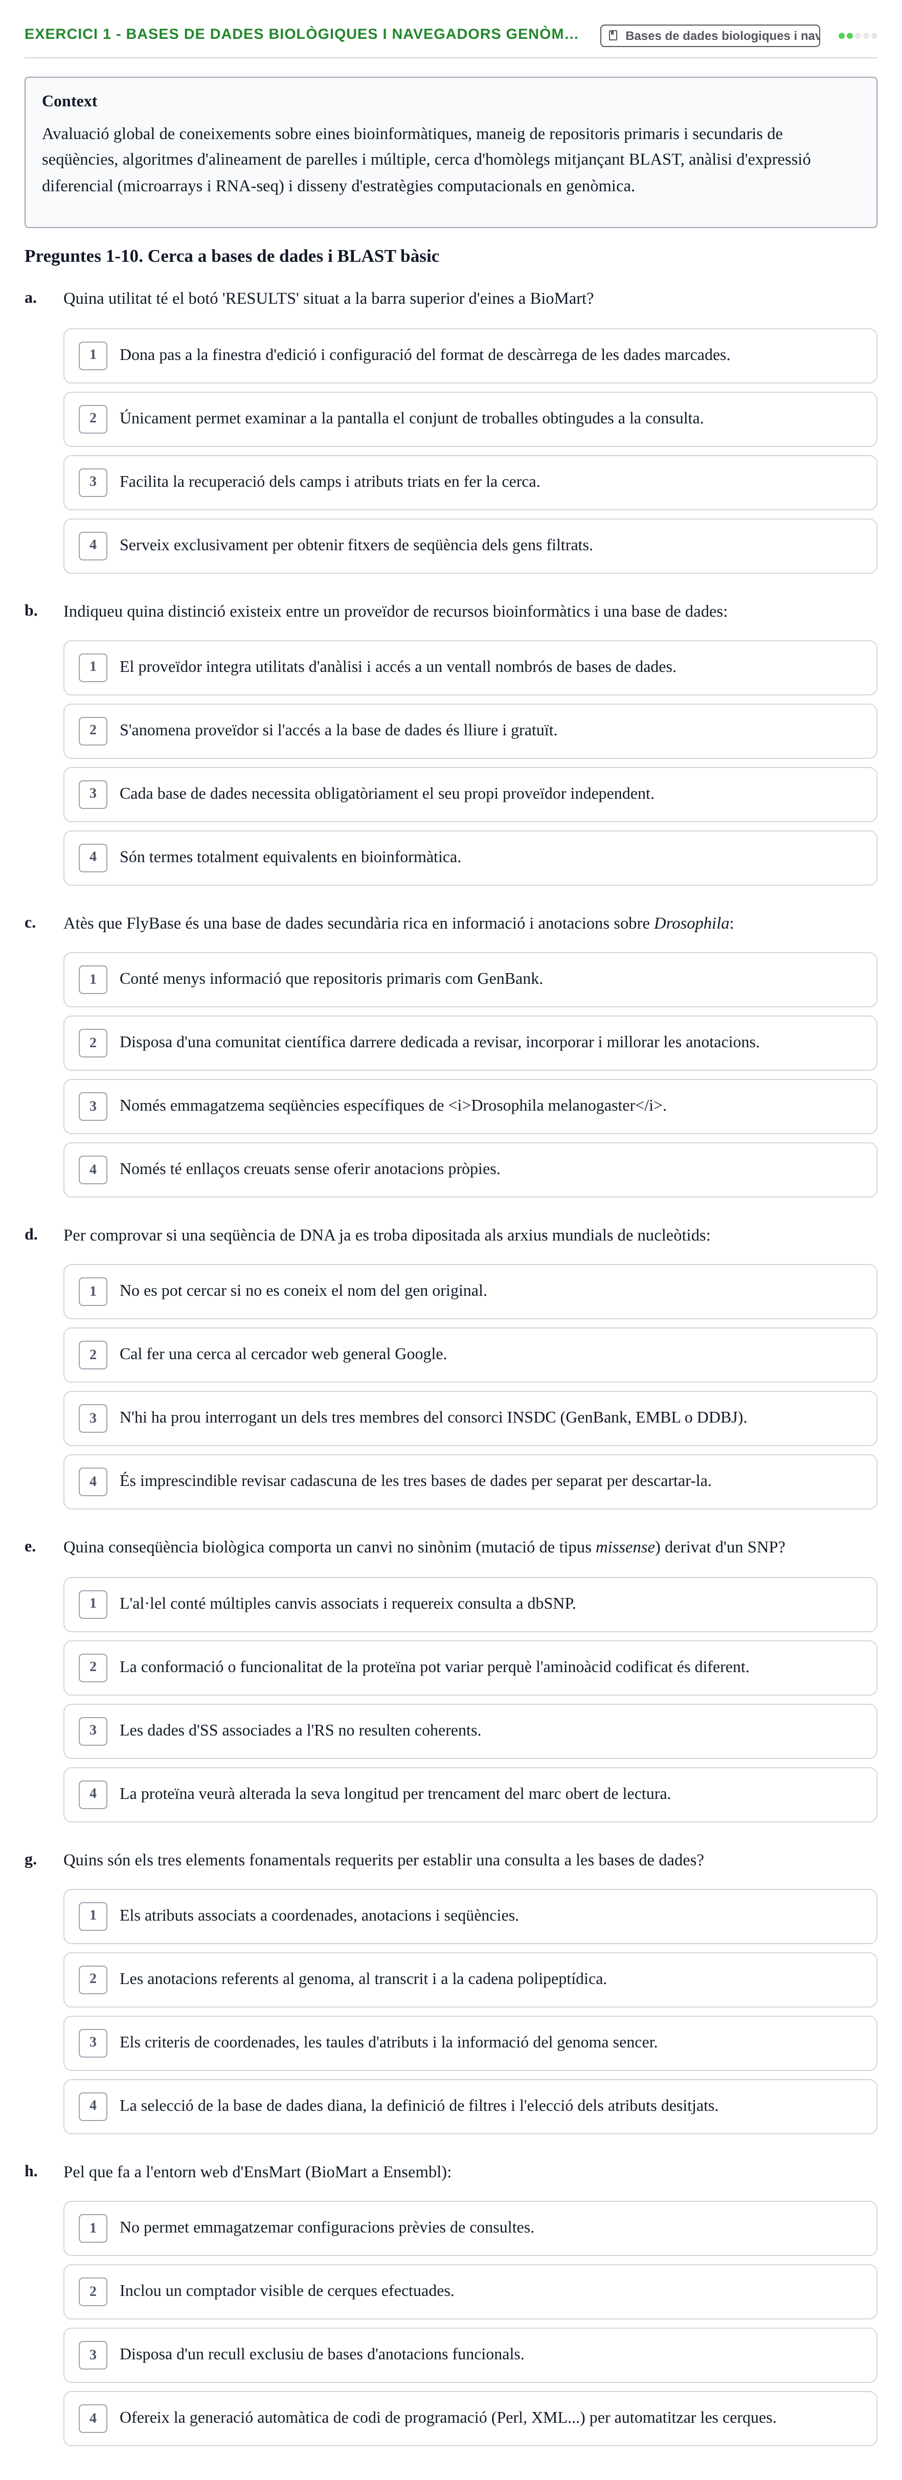Click the book icon in the topic badge
The image size is (902, 2480).
(x=613, y=36)
